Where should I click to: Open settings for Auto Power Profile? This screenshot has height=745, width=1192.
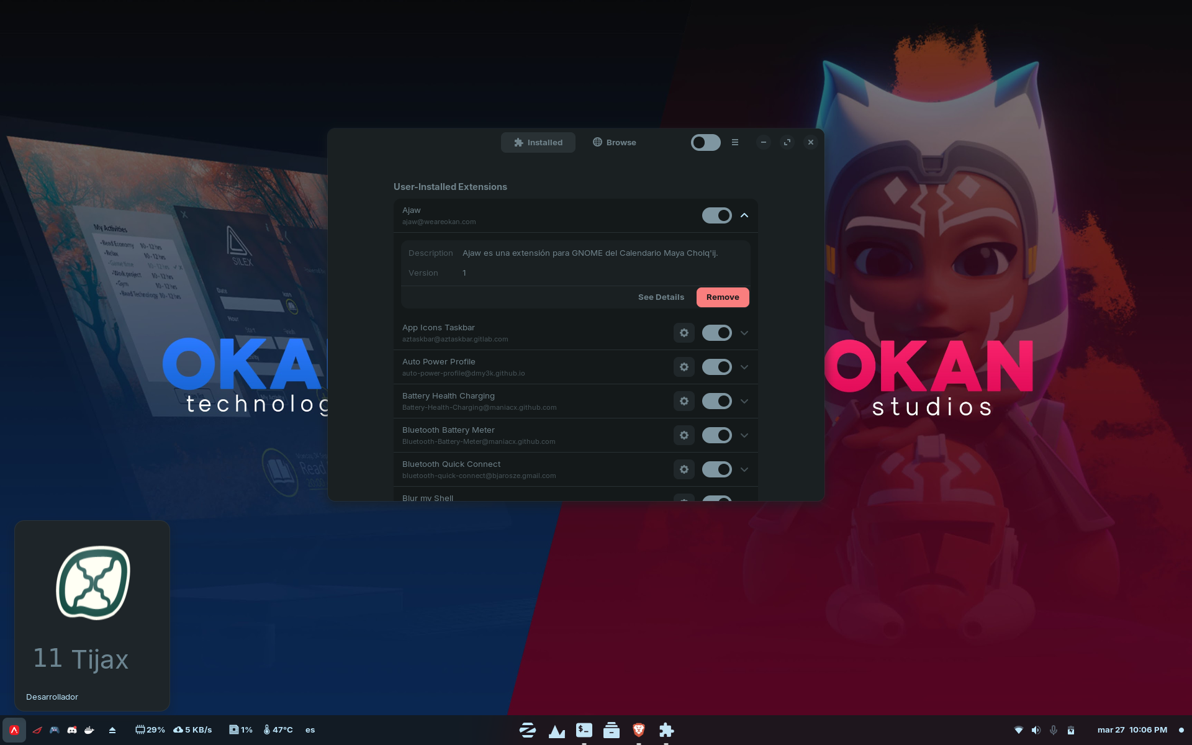[x=684, y=367]
